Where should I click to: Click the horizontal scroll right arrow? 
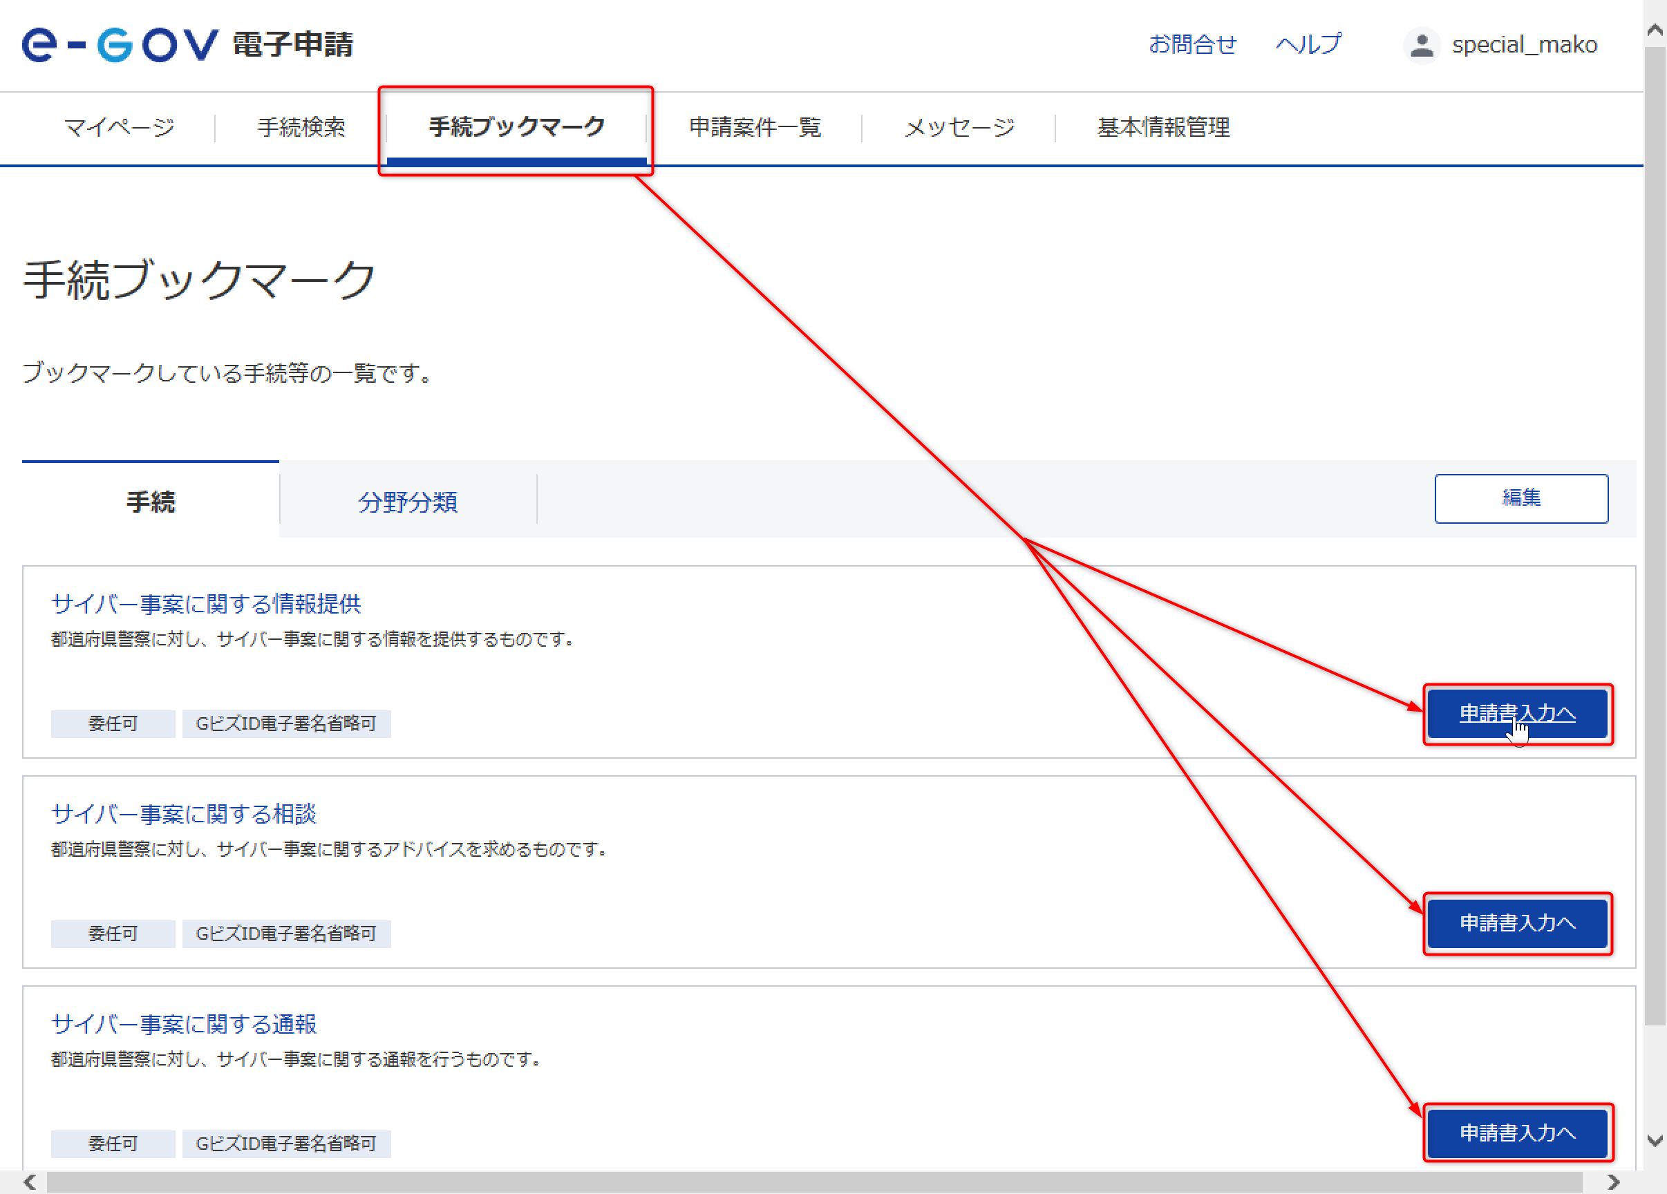point(1612,1182)
